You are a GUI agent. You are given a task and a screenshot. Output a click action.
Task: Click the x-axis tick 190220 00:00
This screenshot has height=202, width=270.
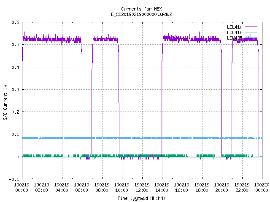coord(262,187)
